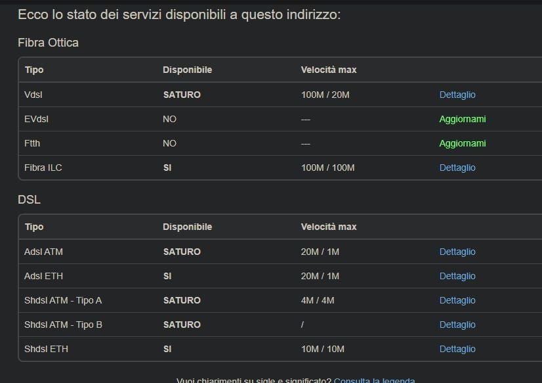Image resolution: width=542 pixels, height=383 pixels.
Task: Click the Ecco lo stato dei servizi heading
Action: pyautogui.click(x=179, y=15)
